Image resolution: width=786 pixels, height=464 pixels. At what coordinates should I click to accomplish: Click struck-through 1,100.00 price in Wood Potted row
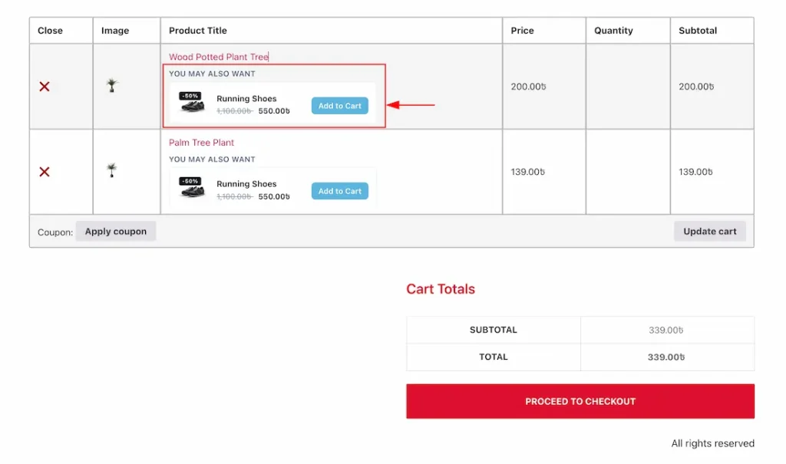point(235,111)
